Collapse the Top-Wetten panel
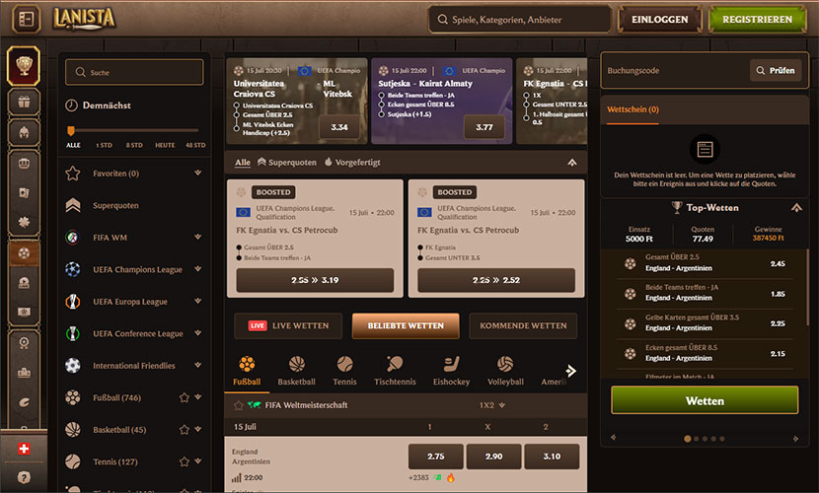This screenshot has width=819, height=493. click(796, 208)
